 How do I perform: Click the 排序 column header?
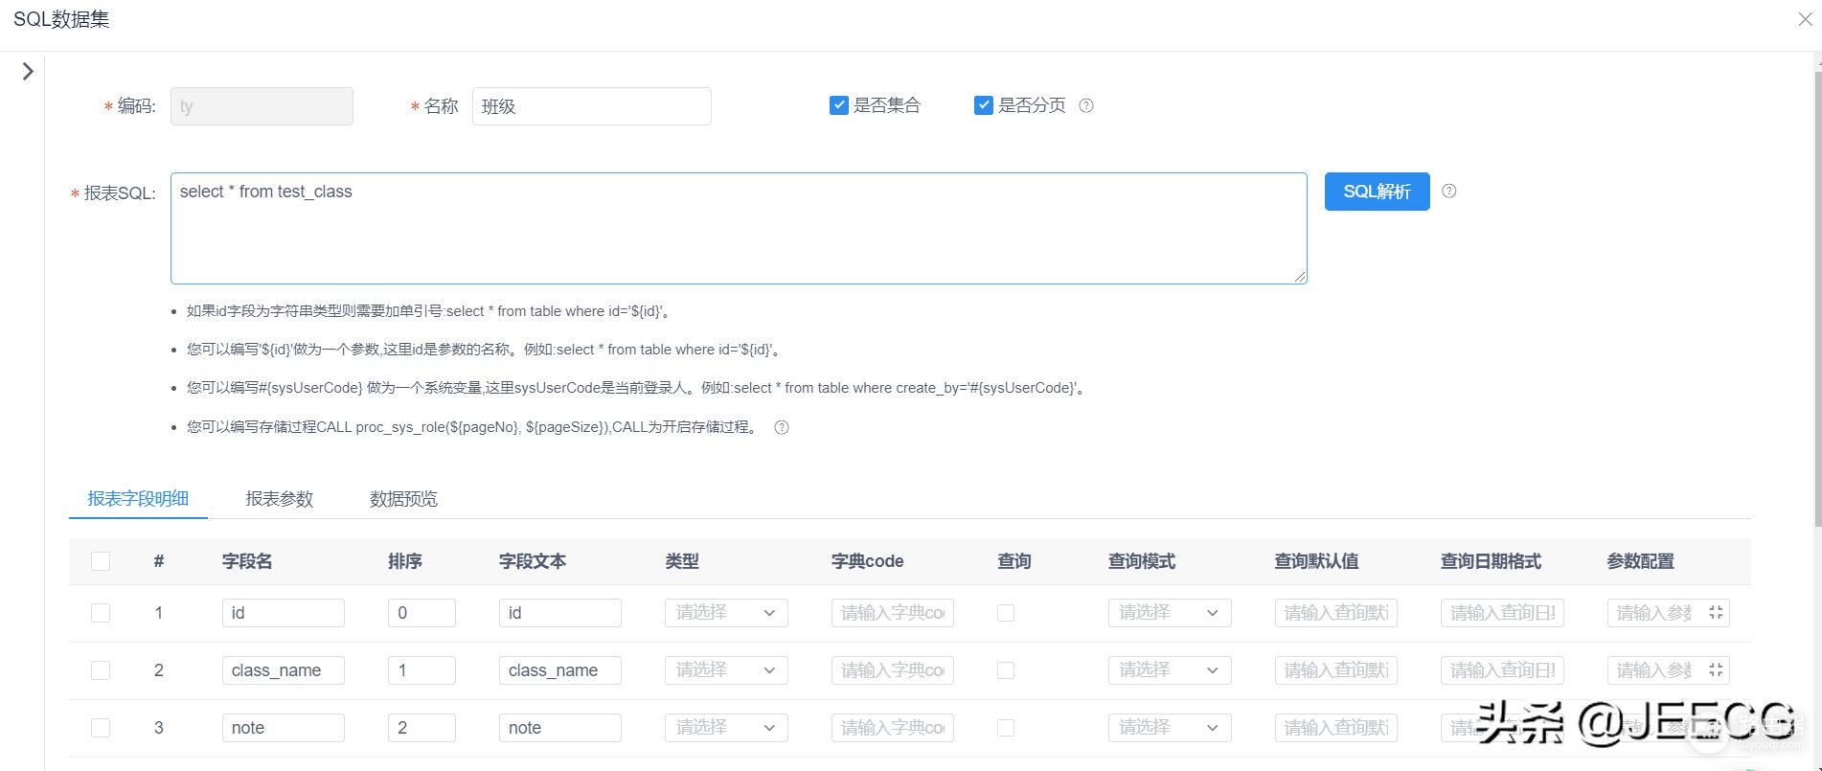405,561
